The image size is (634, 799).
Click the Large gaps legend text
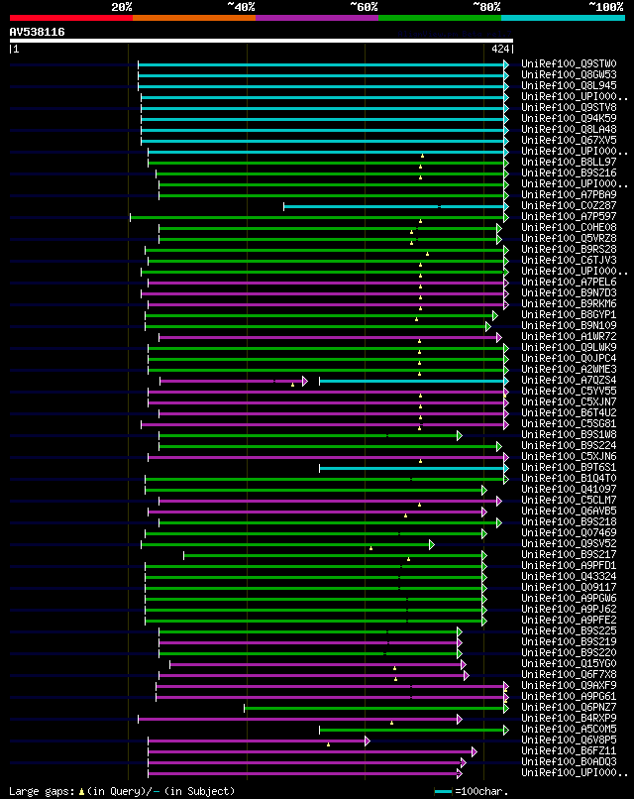[122, 791]
